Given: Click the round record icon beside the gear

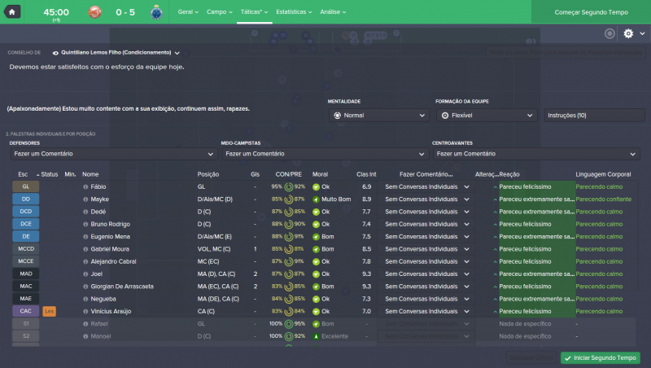Looking at the screenshot, I should (x=609, y=33).
